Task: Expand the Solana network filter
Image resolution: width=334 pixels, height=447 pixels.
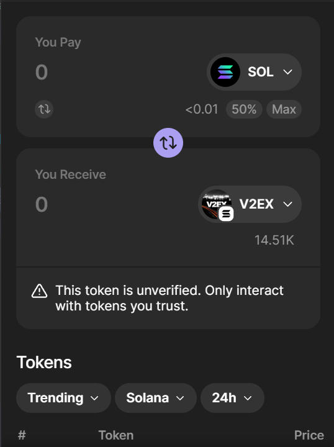Action: click(156, 398)
